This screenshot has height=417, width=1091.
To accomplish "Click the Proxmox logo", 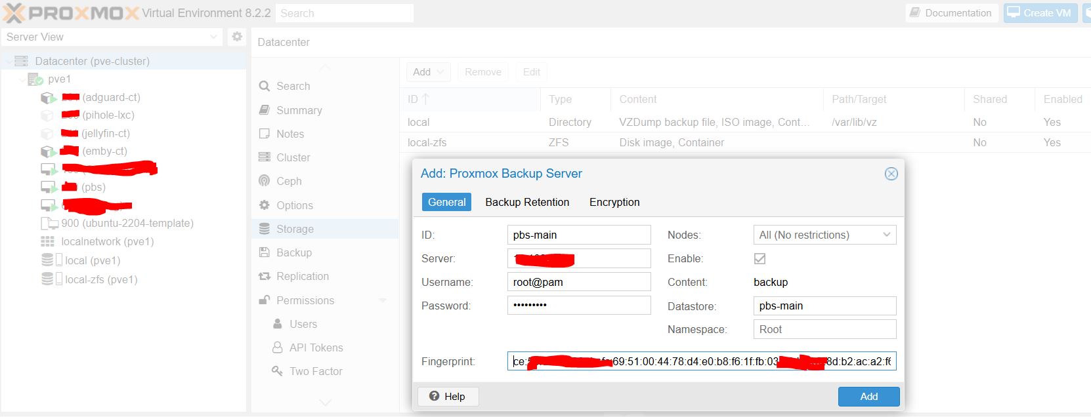I will (71, 13).
